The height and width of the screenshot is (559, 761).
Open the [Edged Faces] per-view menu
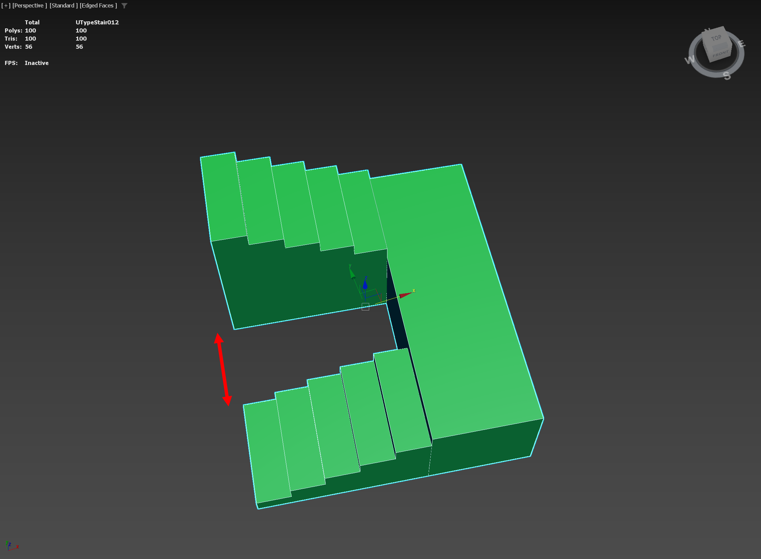tap(98, 6)
